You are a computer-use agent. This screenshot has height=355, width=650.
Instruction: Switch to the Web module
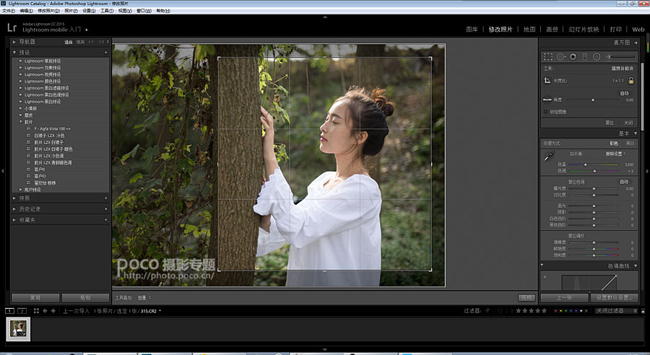(x=638, y=30)
